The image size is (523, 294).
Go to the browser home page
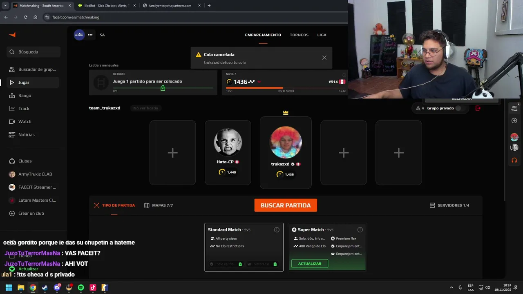[36, 17]
